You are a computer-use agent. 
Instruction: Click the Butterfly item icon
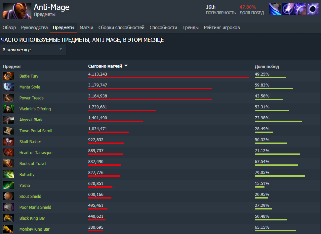tap(8, 174)
